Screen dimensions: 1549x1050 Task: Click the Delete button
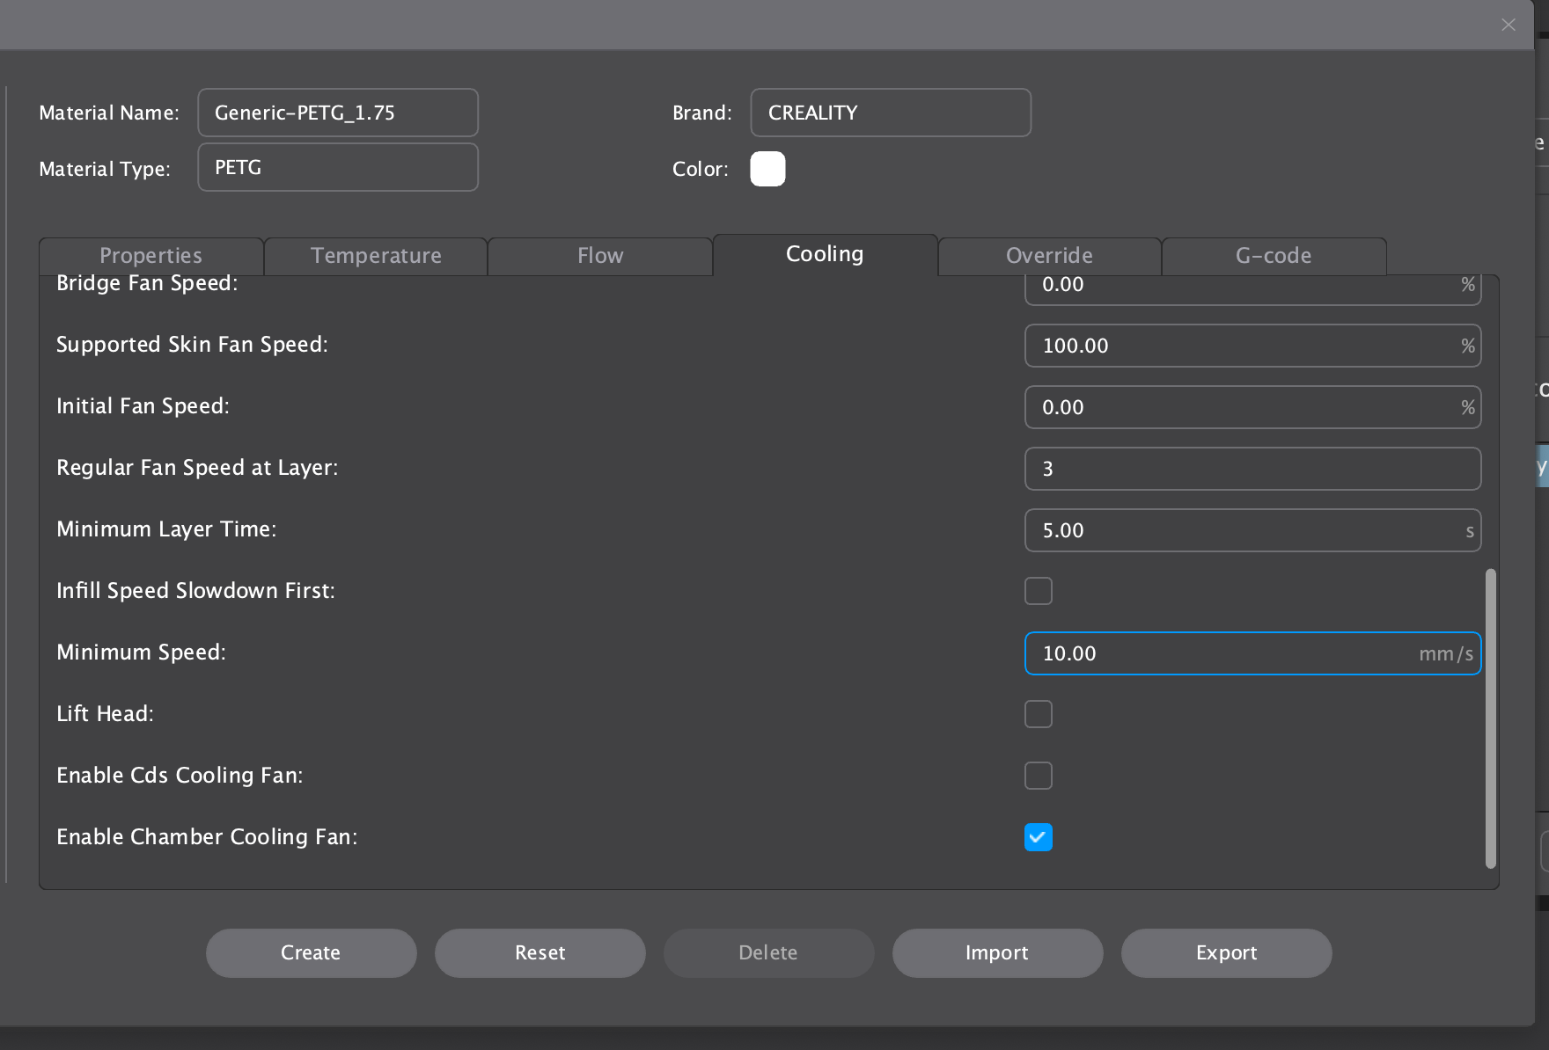tap(768, 953)
